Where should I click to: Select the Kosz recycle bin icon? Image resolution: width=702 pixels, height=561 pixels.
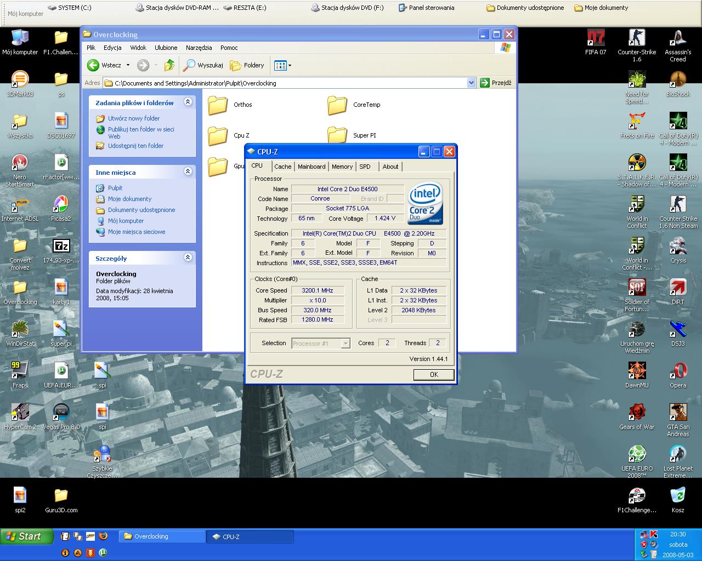click(x=678, y=500)
